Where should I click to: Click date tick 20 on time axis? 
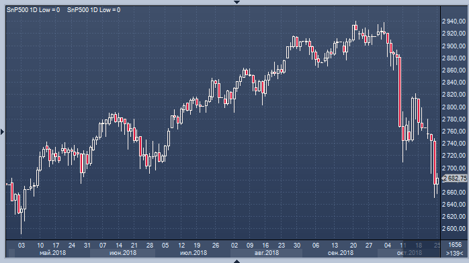(x=353, y=246)
